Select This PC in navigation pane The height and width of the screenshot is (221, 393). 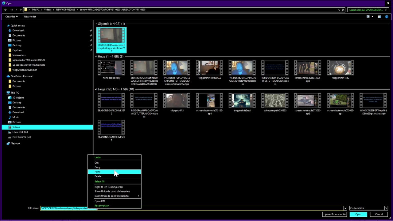[15, 93]
